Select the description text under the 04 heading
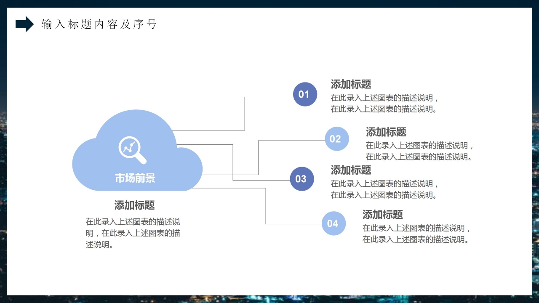 click(417, 234)
